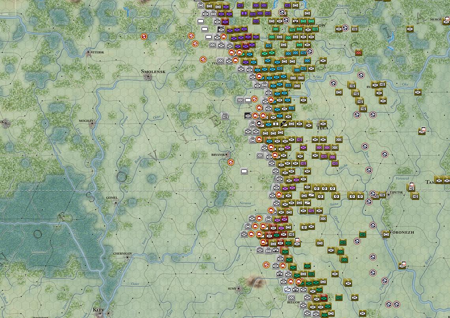This screenshot has height=318, width=450.
Task: Select the Soviet cavalry counter east of Tula
Action: click(x=339, y=139)
